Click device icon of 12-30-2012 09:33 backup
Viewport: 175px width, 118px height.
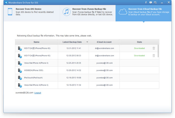point(20,56)
